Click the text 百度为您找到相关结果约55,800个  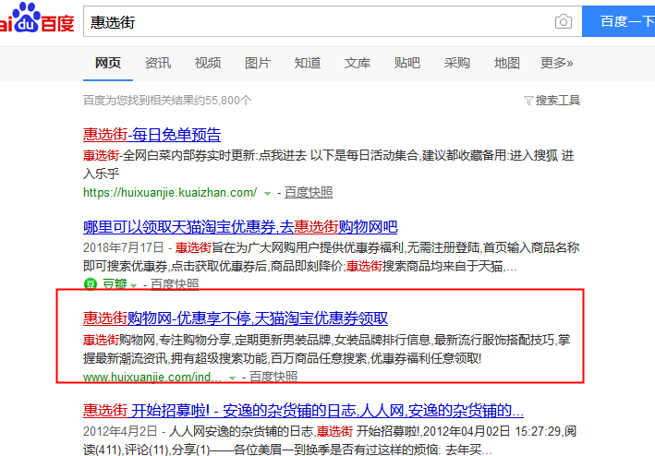167,101
